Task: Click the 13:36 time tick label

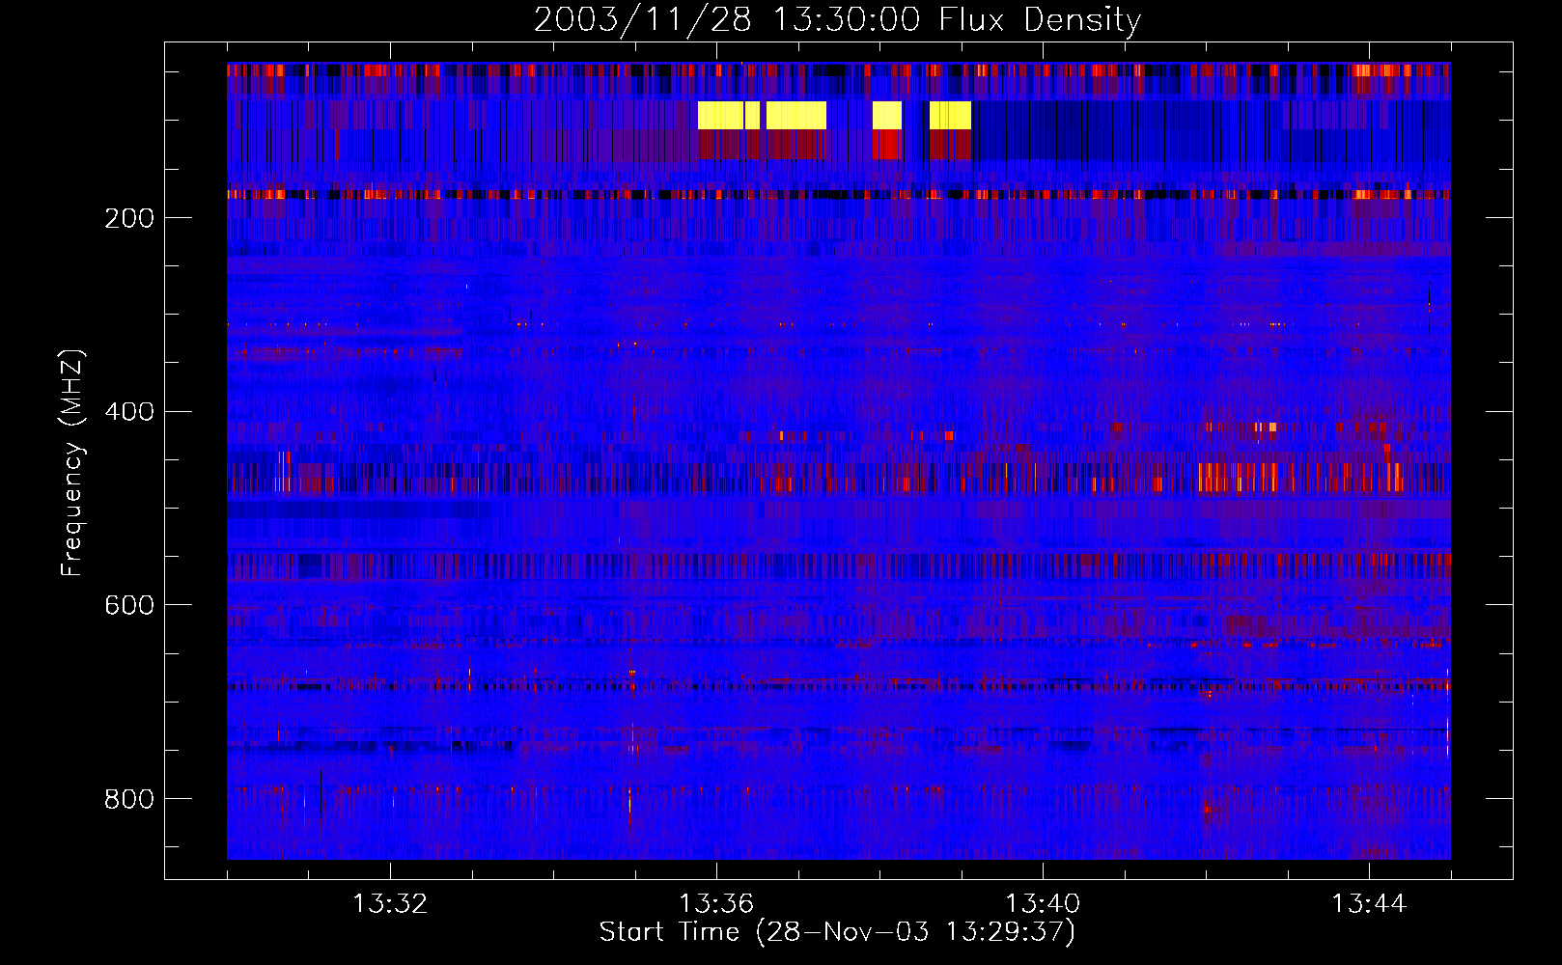Action: (x=716, y=904)
